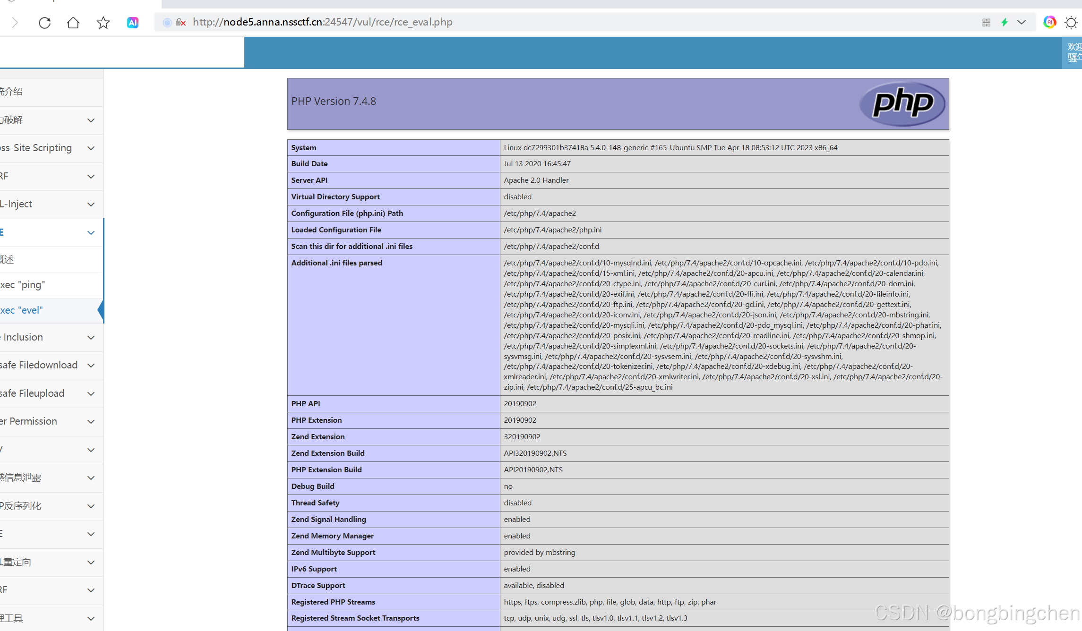Expand the Permission sidebar section
This screenshot has width=1082, height=631.
47,421
